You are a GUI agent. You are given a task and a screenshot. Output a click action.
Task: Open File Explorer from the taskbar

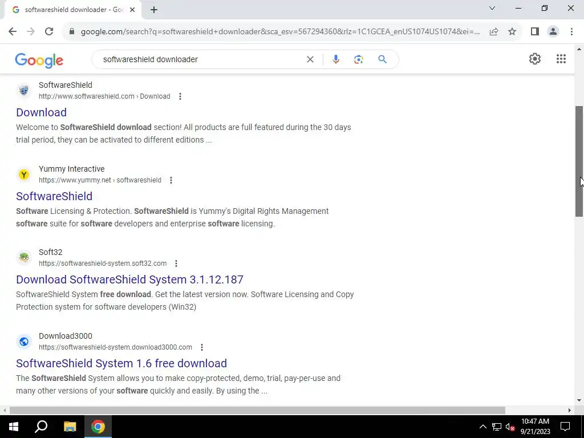click(x=70, y=427)
